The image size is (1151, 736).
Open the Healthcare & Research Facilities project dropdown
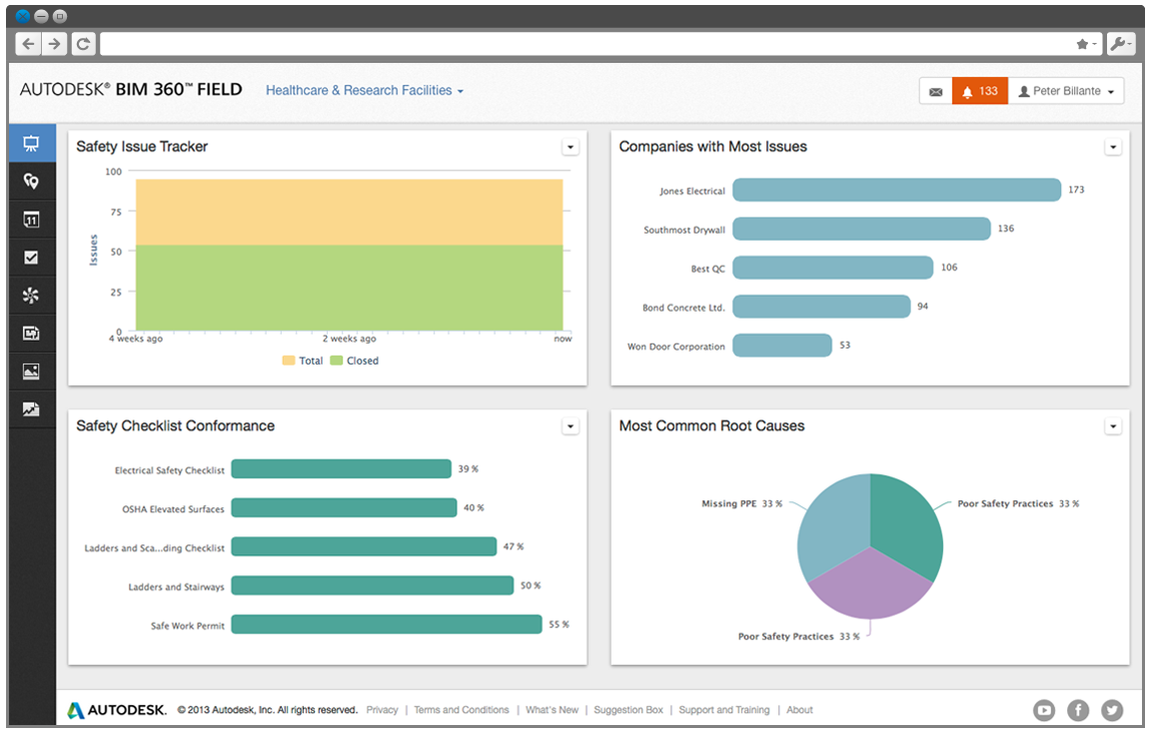click(364, 90)
